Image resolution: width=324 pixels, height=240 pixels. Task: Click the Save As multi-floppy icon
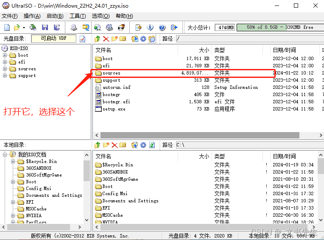[57, 27]
